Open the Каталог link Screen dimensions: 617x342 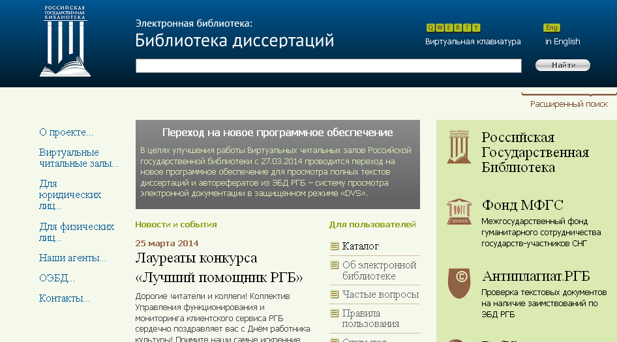pos(361,246)
